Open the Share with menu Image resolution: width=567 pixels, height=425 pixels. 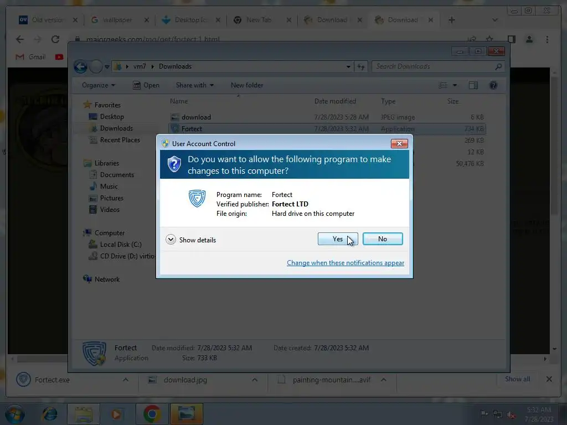tap(194, 85)
